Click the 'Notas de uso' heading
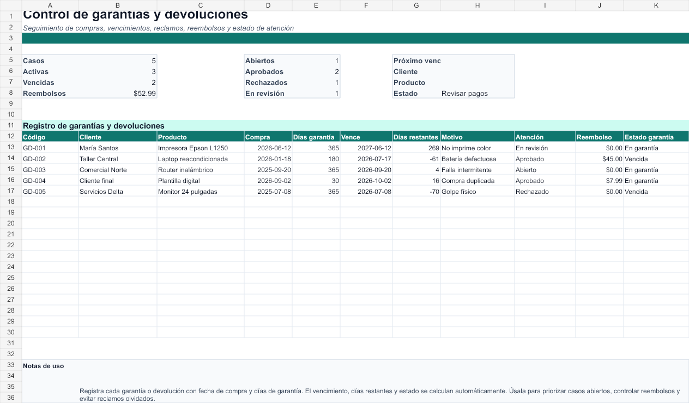 click(x=44, y=366)
